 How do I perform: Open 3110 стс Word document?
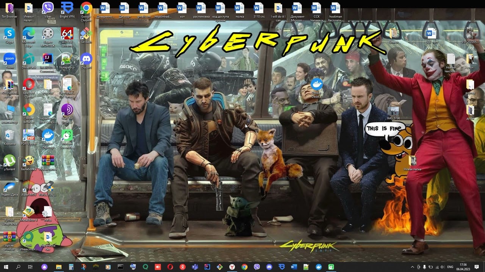point(259,10)
